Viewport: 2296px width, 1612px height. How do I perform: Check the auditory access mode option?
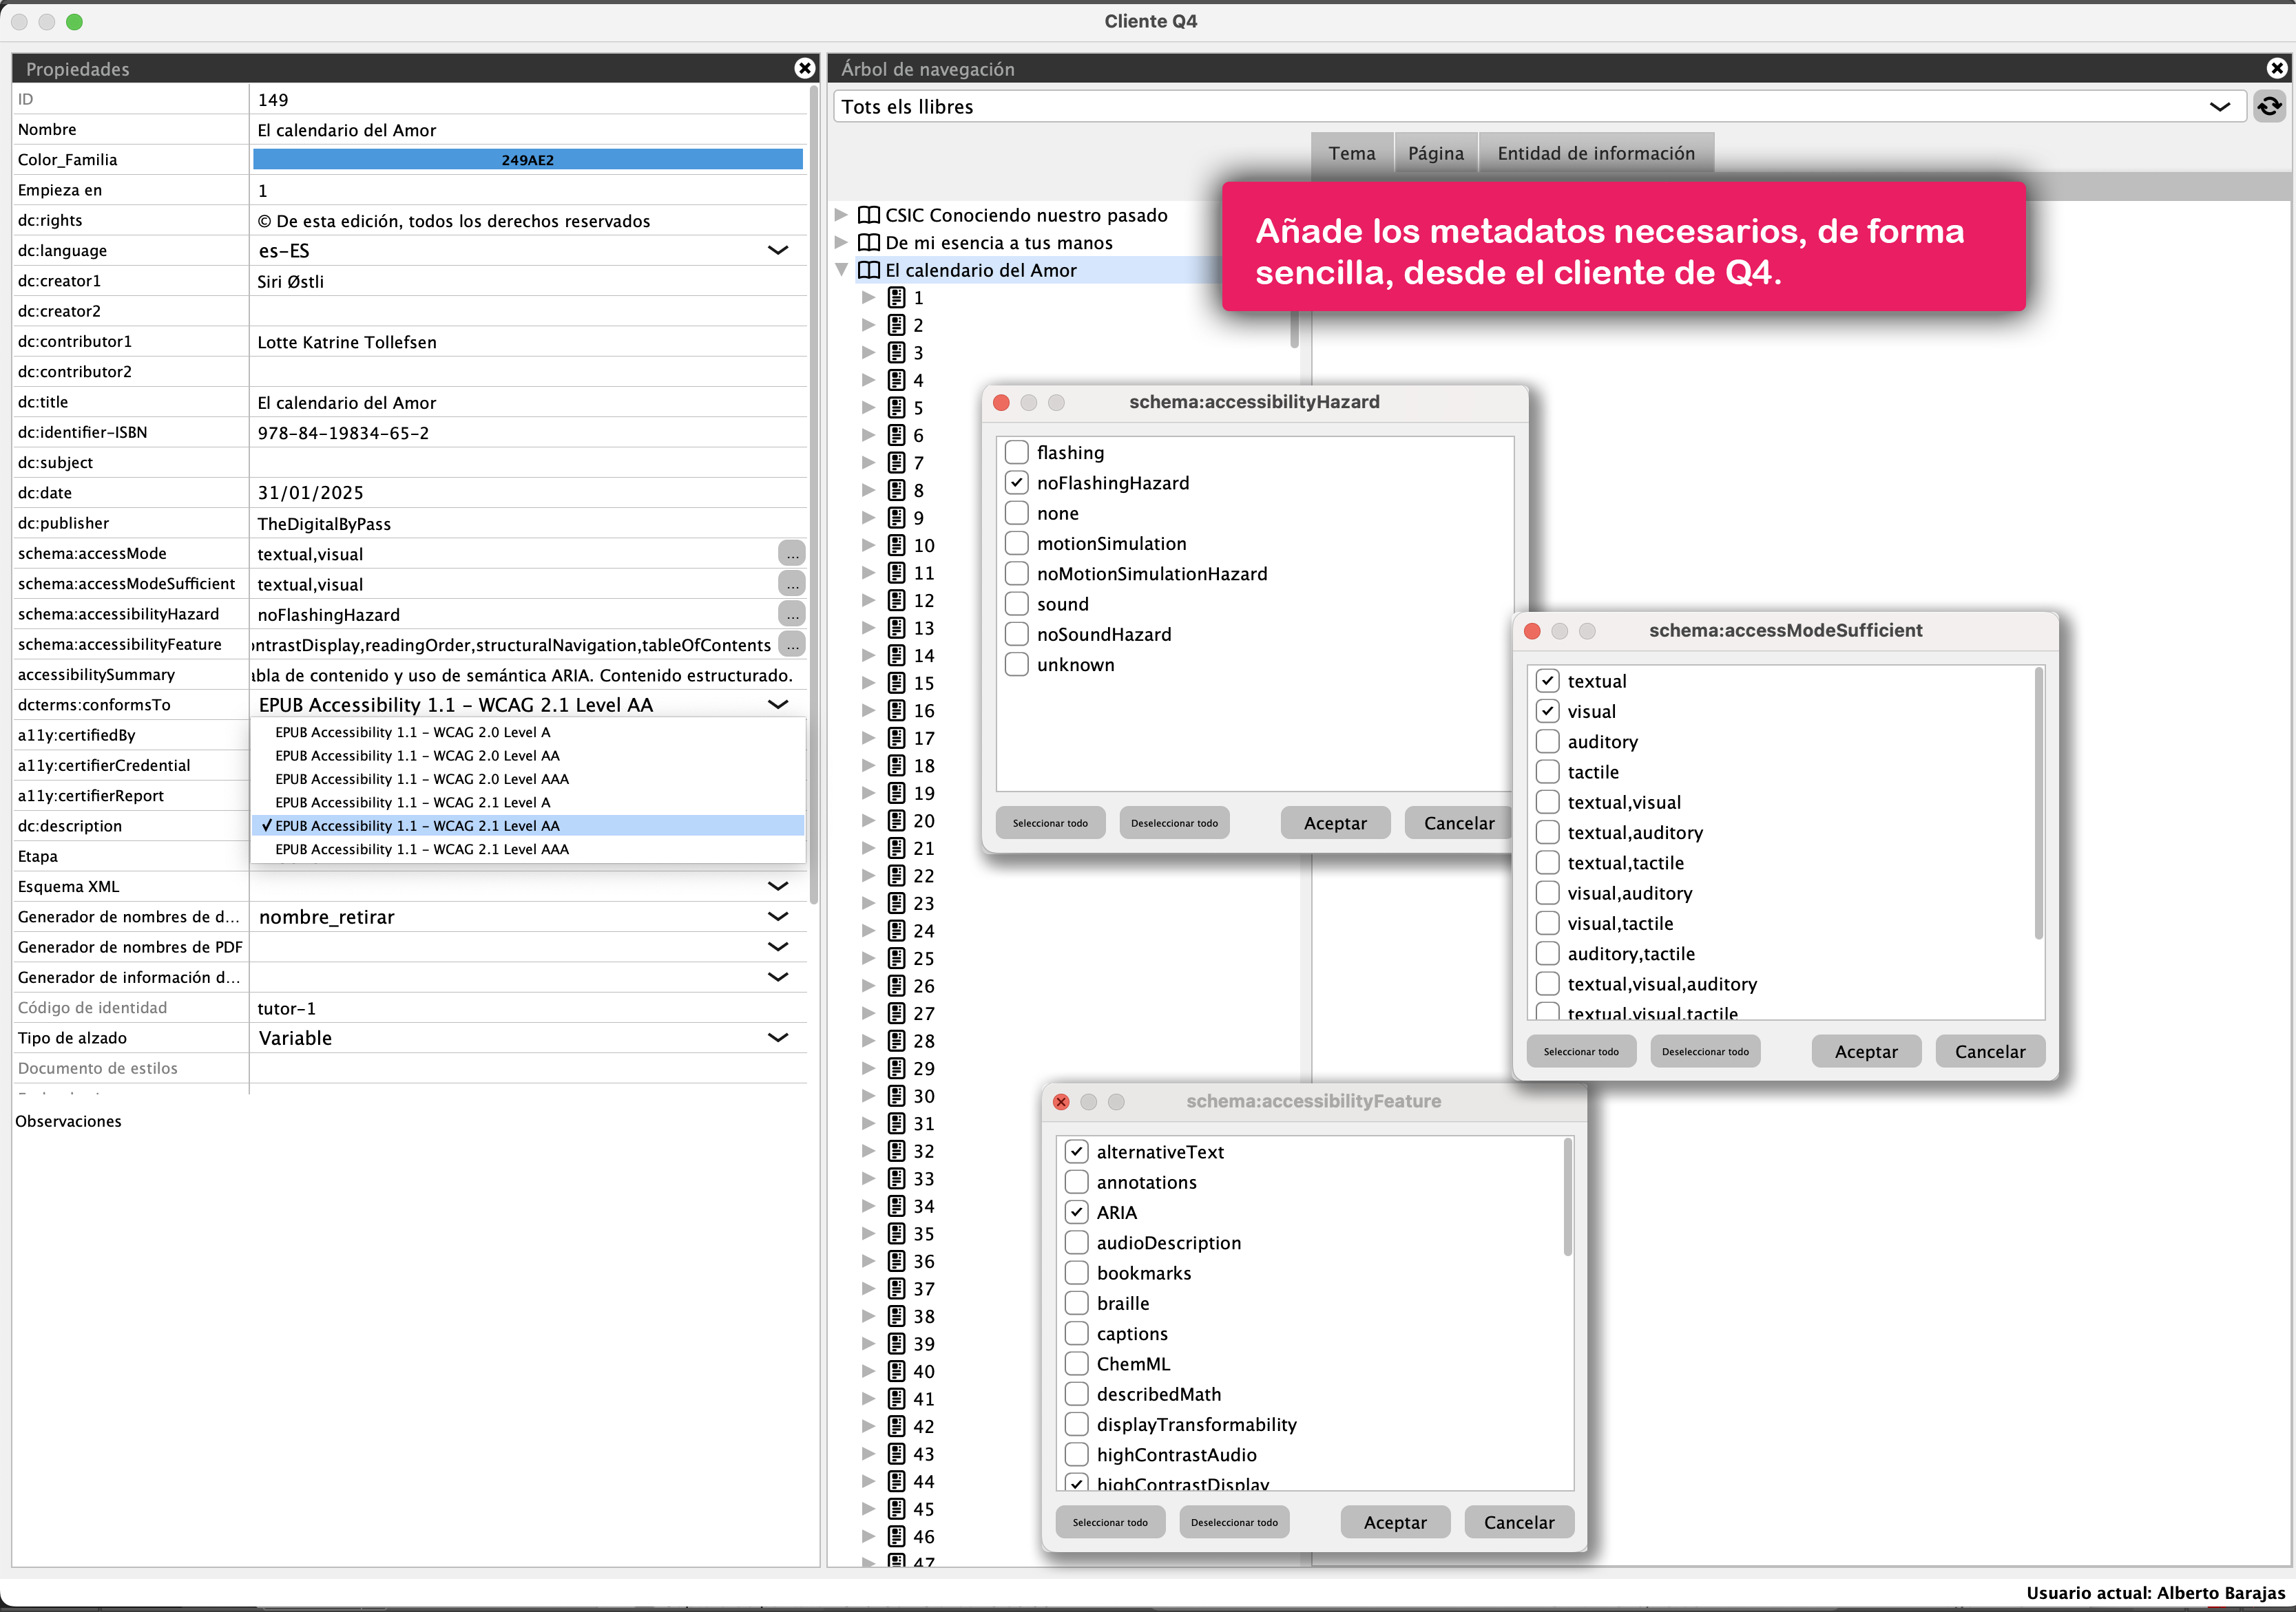tap(1547, 741)
